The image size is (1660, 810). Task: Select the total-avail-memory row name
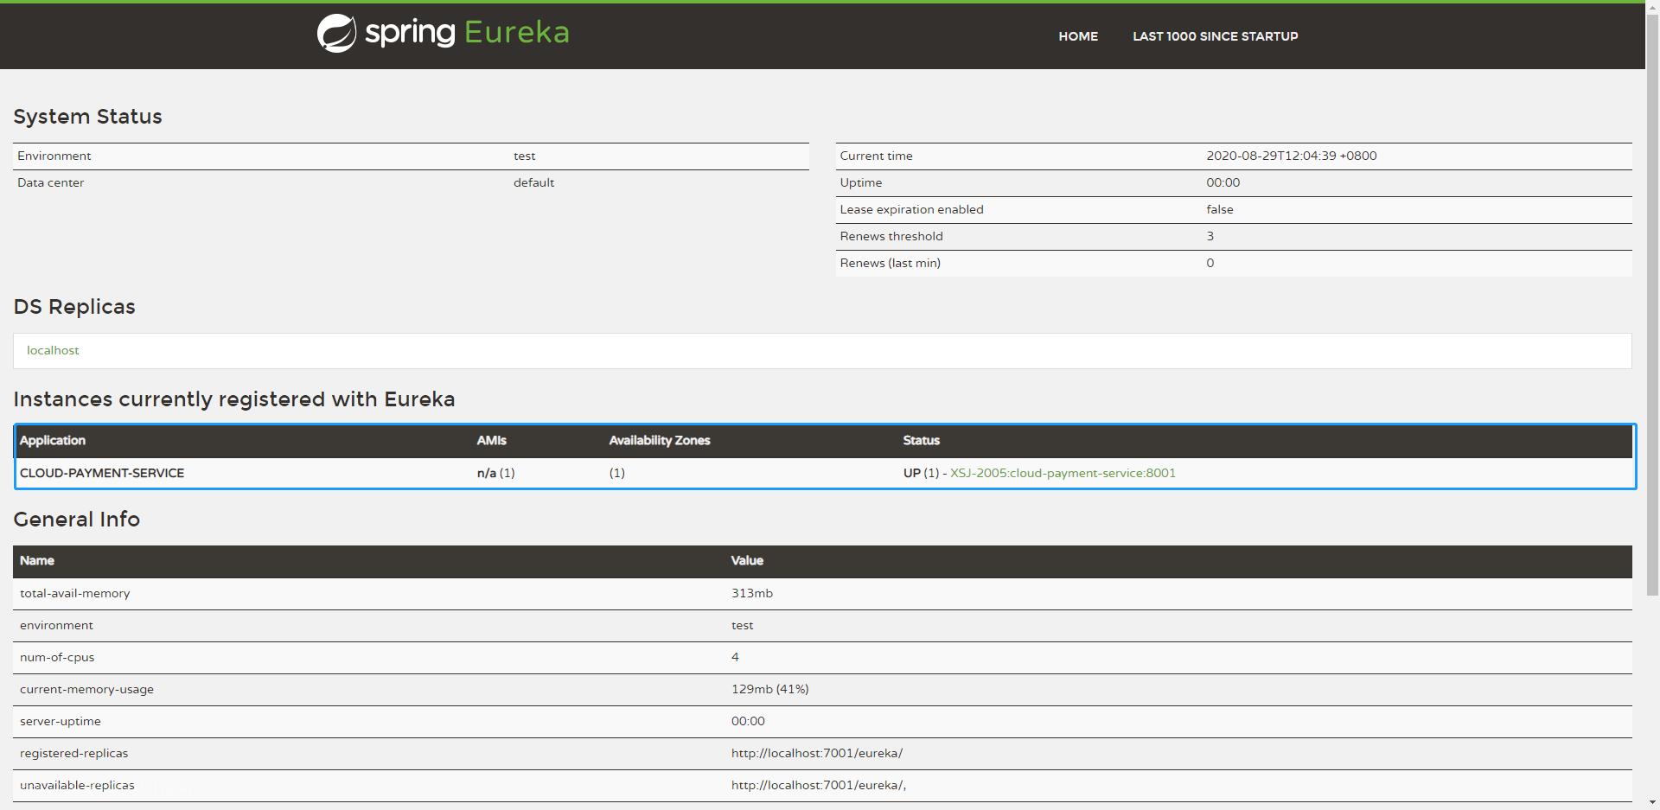tap(74, 593)
